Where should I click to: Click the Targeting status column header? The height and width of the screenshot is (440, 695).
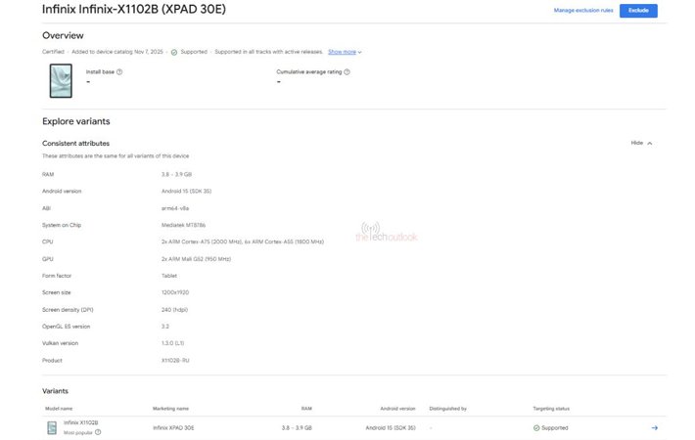pyautogui.click(x=551, y=409)
